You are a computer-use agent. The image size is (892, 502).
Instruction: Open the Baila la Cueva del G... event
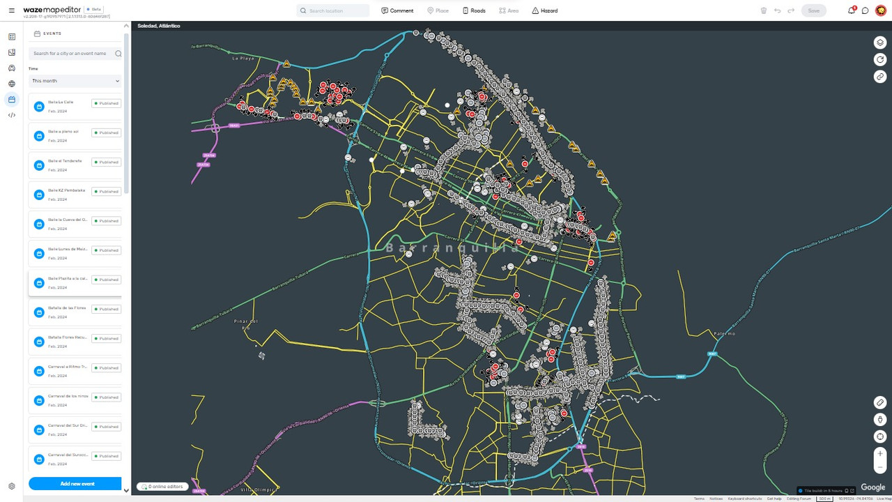point(75,224)
